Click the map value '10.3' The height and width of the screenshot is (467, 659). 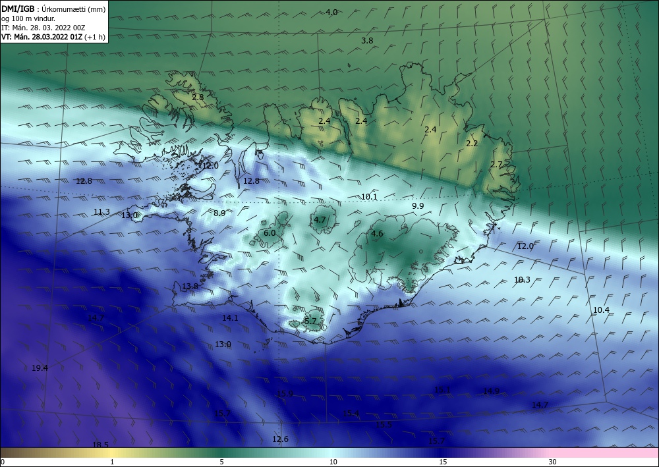click(522, 280)
